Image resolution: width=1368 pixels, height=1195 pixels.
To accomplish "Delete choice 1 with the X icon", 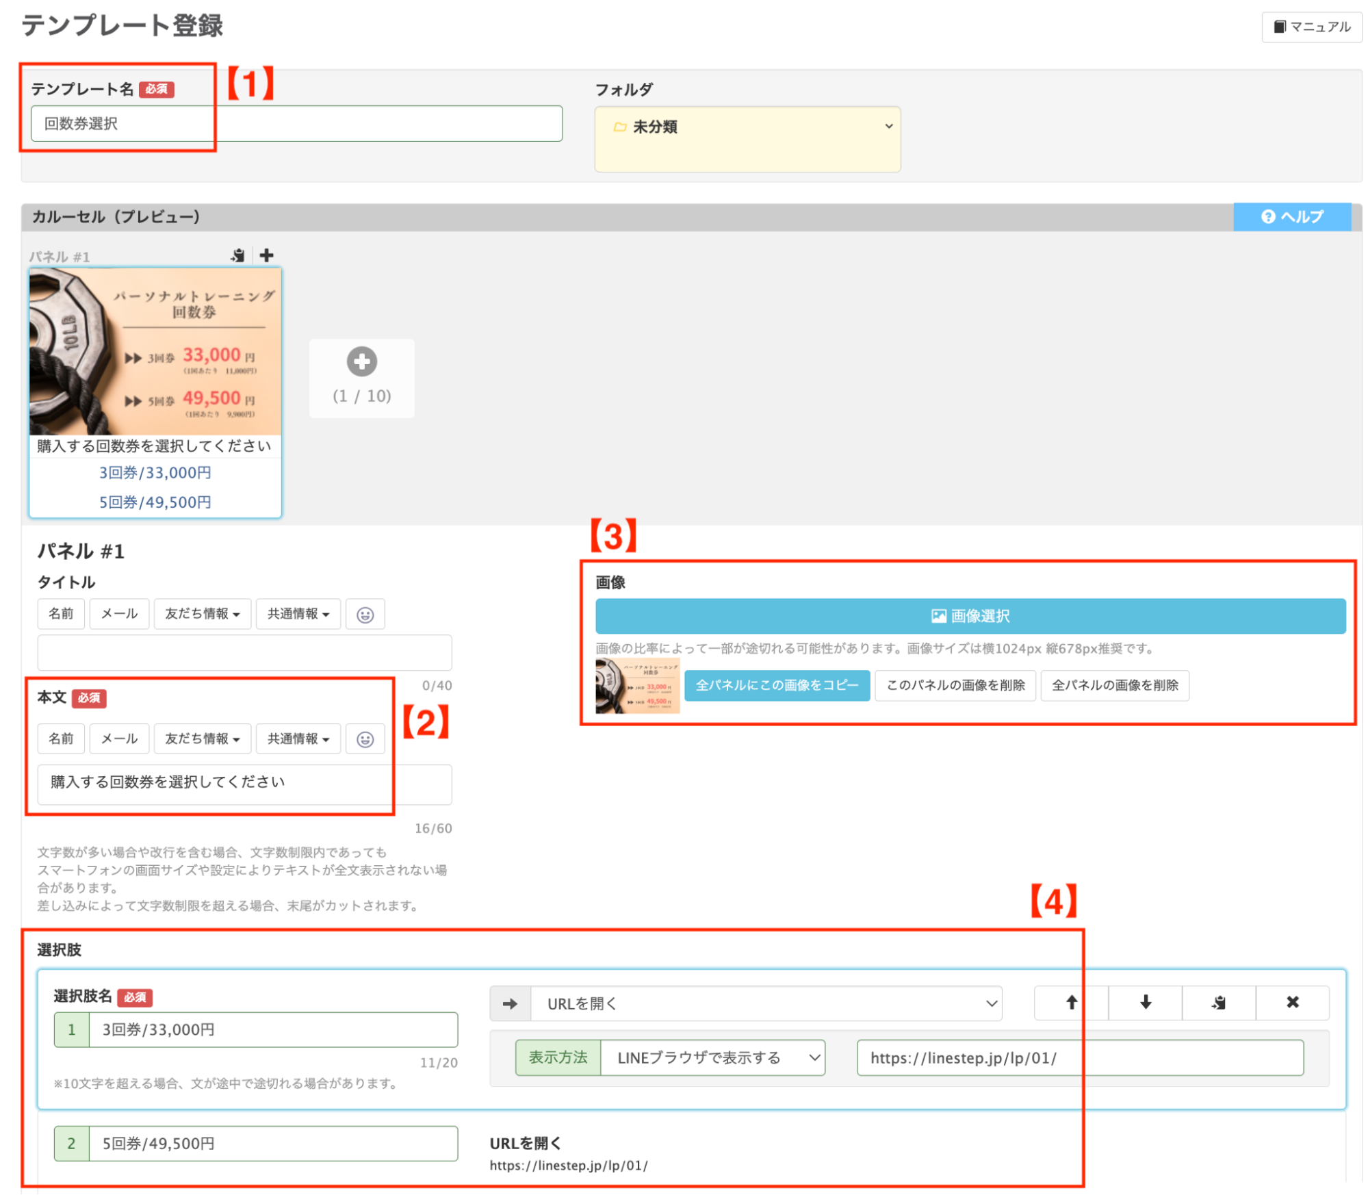I will (x=1292, y=1003).
